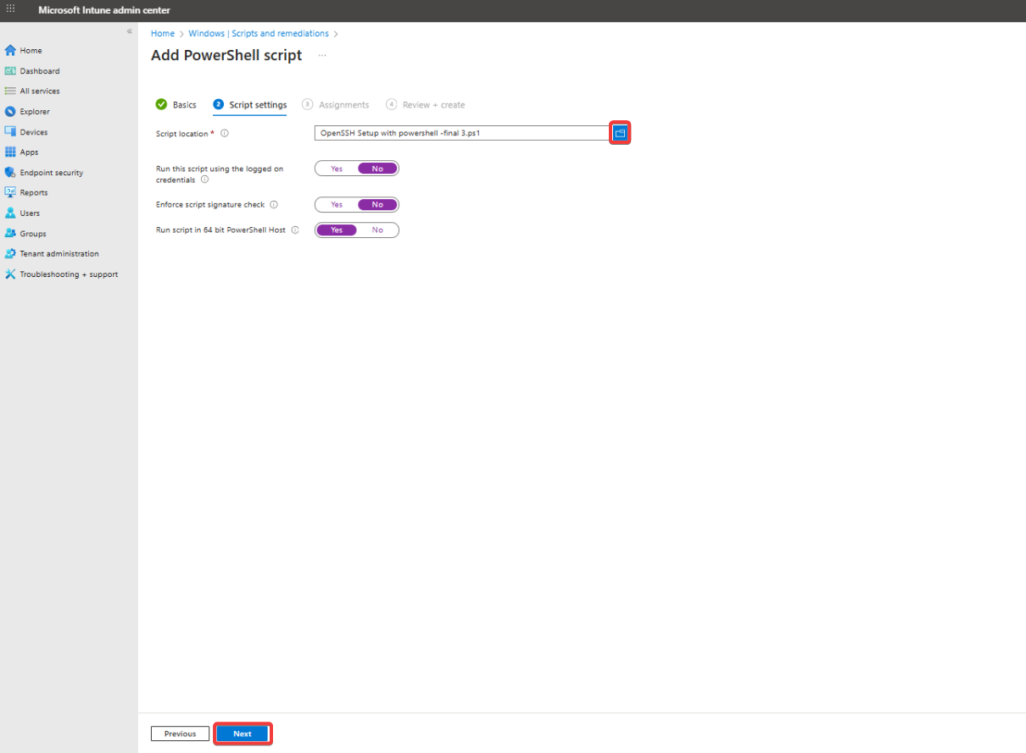This screenshot has width=1026, height=753.
Task: Enable script signature check Yes option
Action: 337,205
